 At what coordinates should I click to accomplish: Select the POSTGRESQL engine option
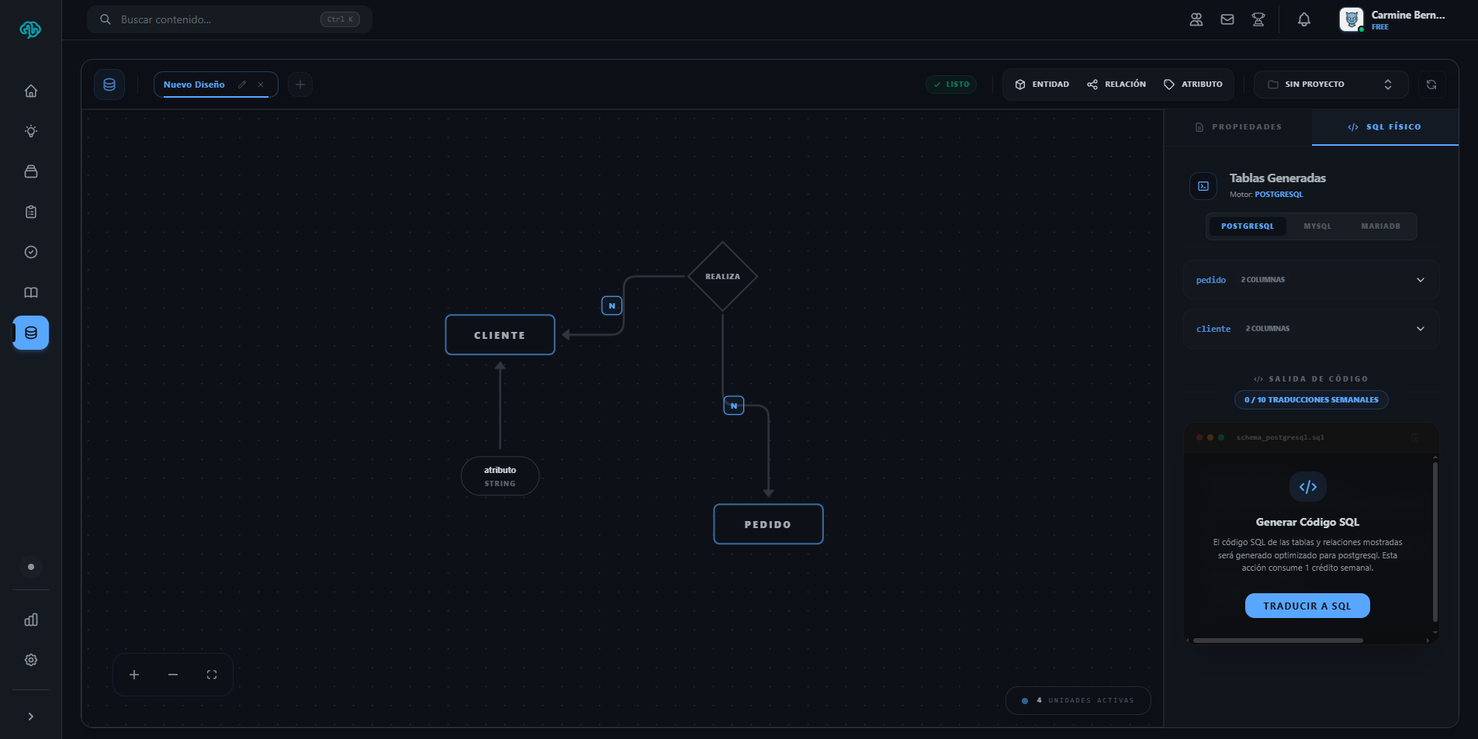click(1247, 226)
